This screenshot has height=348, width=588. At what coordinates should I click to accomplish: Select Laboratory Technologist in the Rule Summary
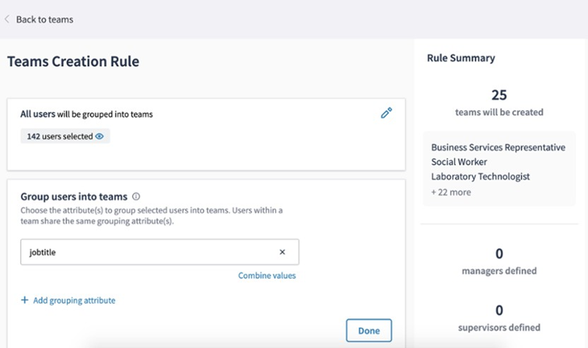[480, 177]
